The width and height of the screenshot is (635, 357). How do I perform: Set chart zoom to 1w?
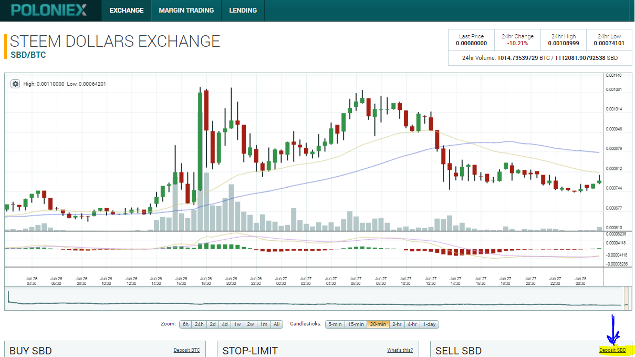(237, 324)
